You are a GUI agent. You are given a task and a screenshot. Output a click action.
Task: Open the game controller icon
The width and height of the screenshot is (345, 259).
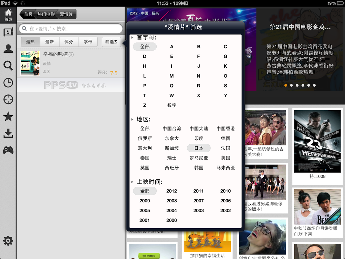click(x=8, y=150)
